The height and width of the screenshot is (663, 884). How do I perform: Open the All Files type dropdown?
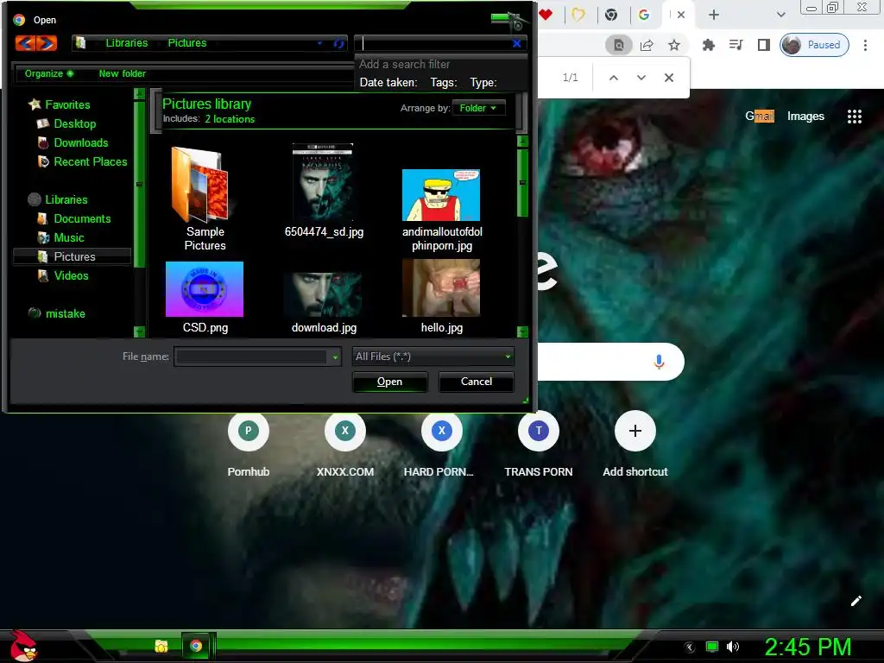pos(433,357)
